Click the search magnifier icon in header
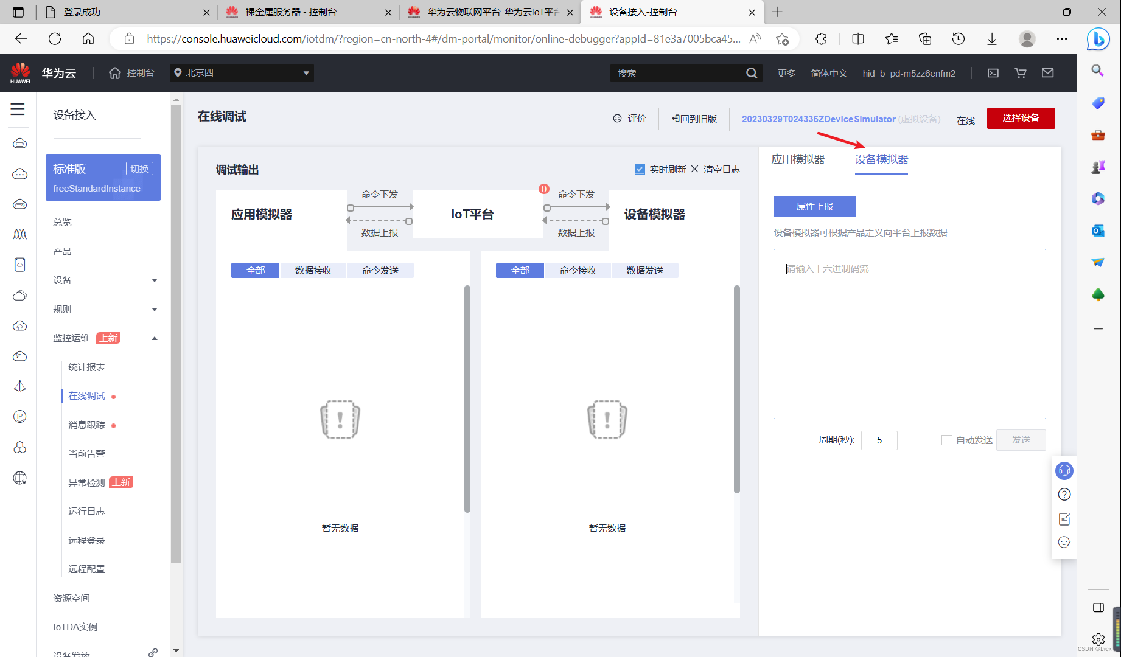The width and height of the screenshot is (1121, 657). click(752, 73)
